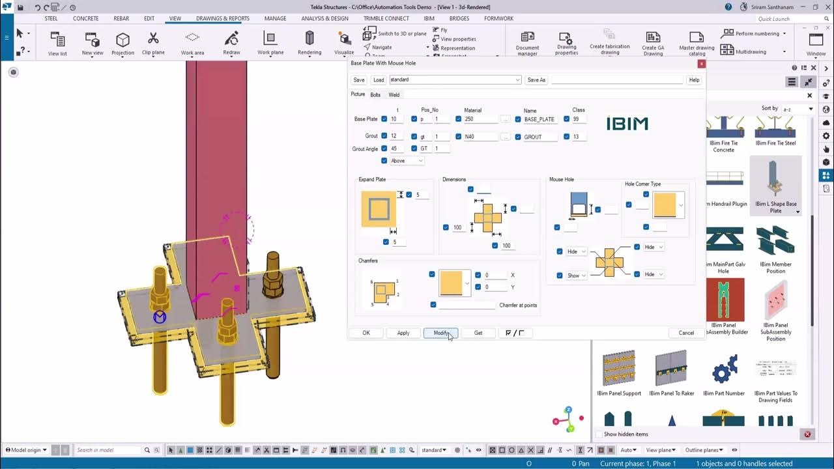Open the Outline planes dropdown
Image resolution: width=834 pixels, height=469 pixels.
click(705, 450)
